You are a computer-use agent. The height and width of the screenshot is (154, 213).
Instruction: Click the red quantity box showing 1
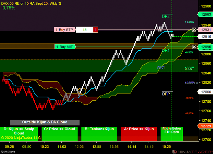pos(95,30)
